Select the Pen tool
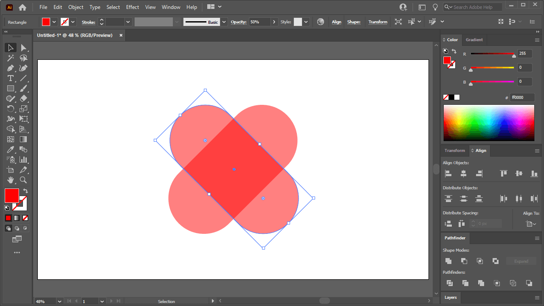The height and width of the screenshot is (306, 544). coord(11,68)
